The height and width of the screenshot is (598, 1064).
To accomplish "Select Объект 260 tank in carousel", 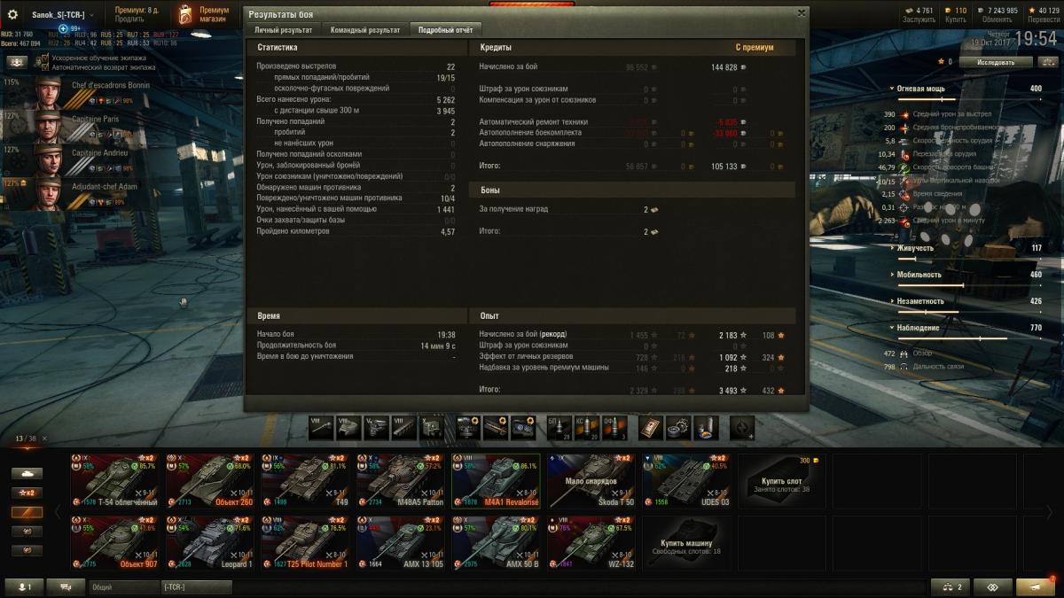I will (210, 480).
